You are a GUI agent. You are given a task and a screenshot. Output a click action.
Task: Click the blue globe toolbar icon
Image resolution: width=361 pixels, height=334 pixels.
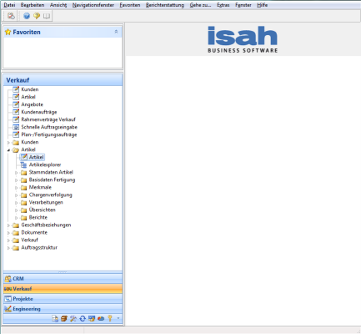[x=27, y=16]
